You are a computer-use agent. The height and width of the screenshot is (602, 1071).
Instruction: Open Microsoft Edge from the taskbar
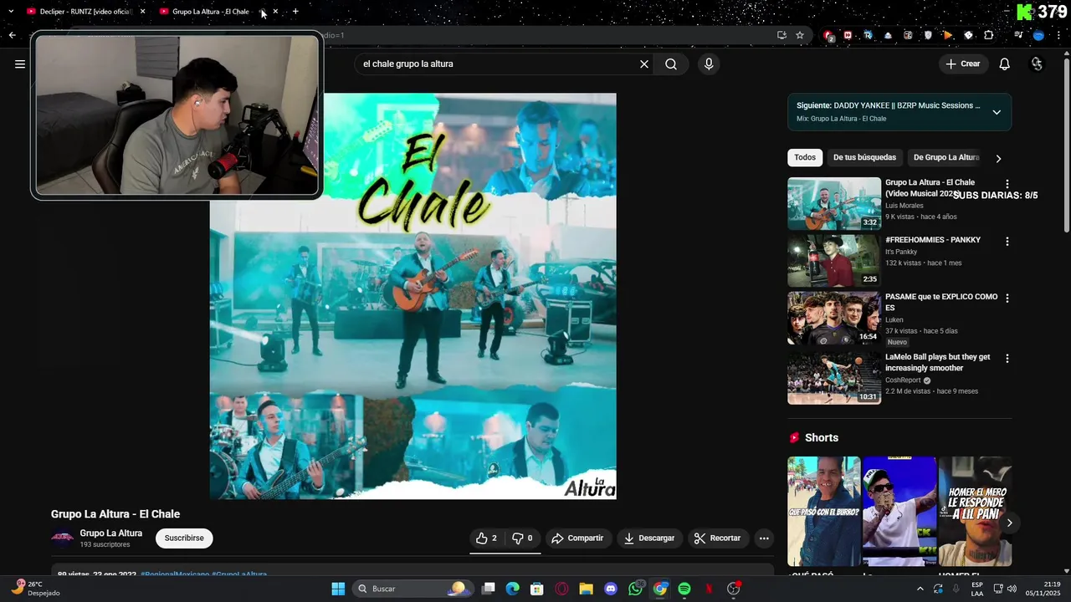tap(513, 589)
